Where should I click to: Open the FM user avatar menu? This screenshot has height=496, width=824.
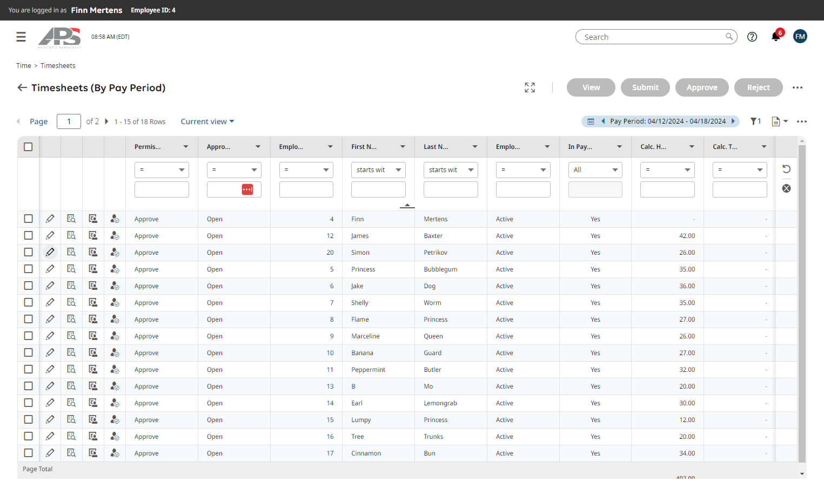point(800,37)
